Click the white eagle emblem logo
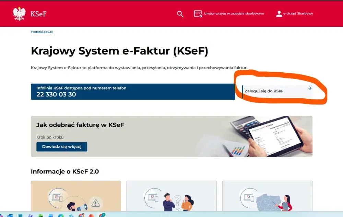 19,14
